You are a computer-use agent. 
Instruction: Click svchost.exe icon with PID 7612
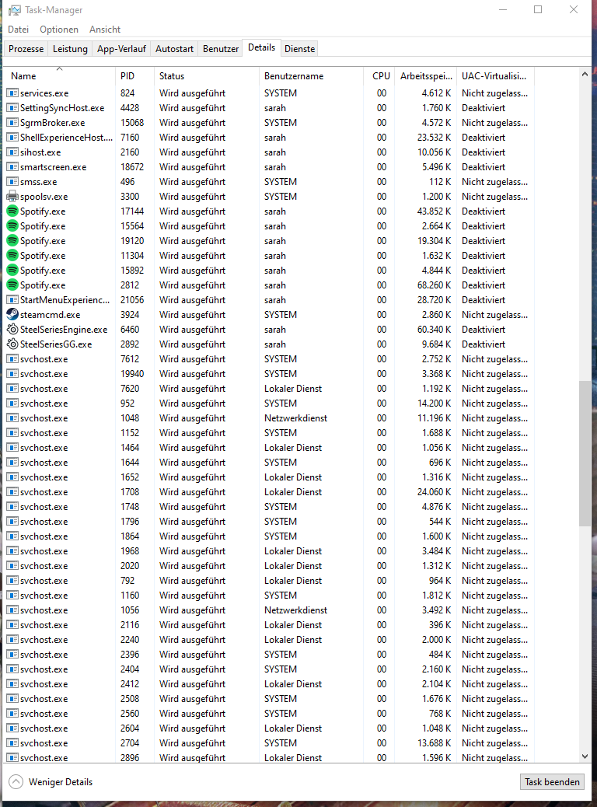[12, 359]
